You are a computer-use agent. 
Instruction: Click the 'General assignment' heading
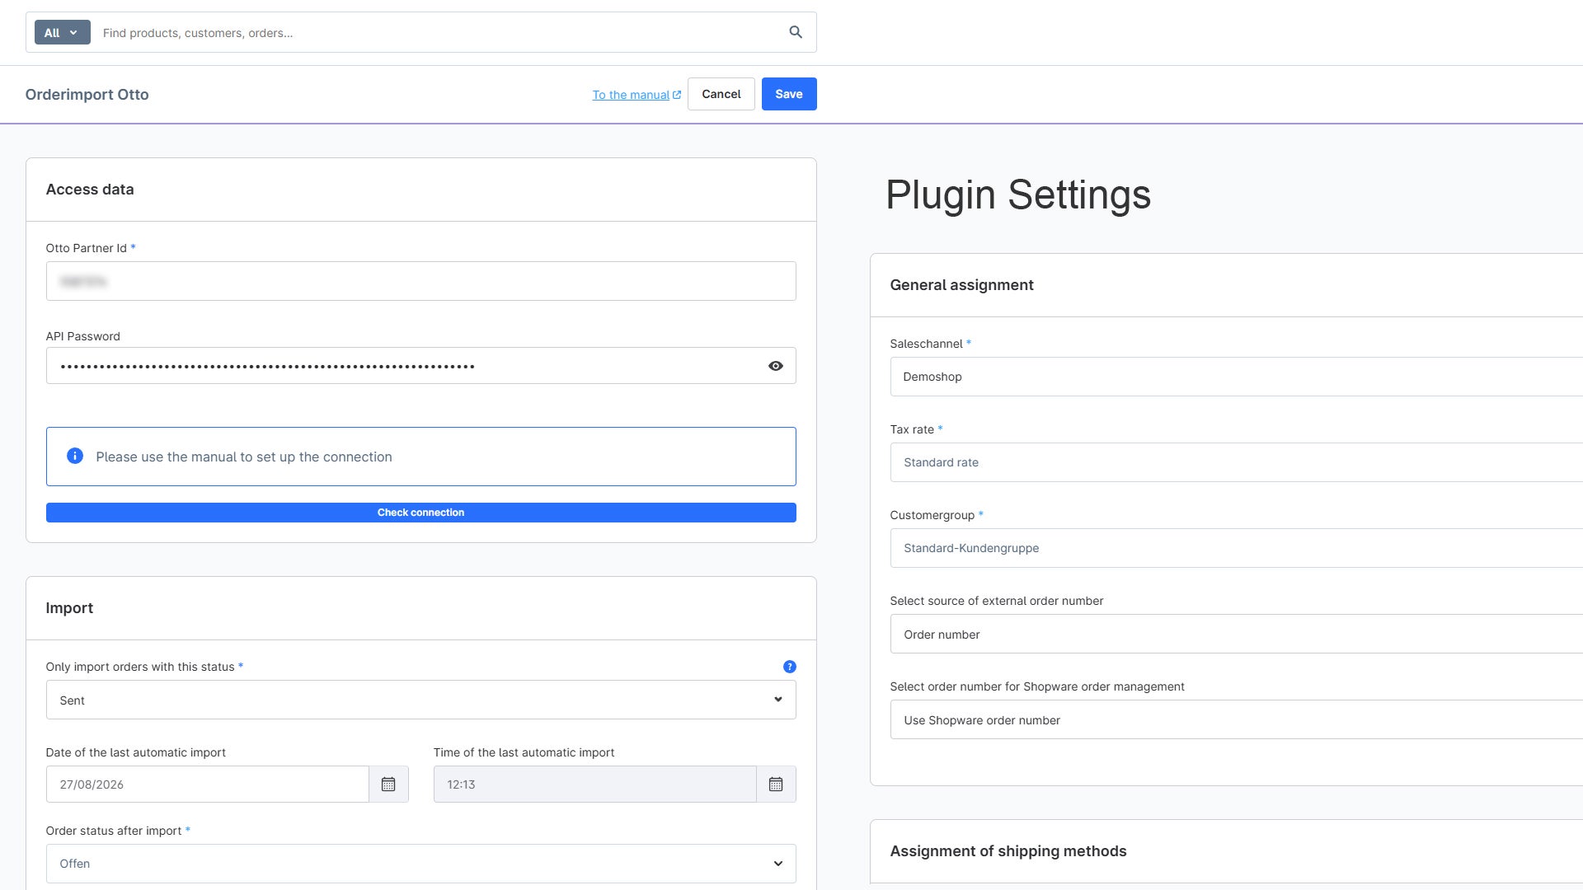(x=961, y=285)
